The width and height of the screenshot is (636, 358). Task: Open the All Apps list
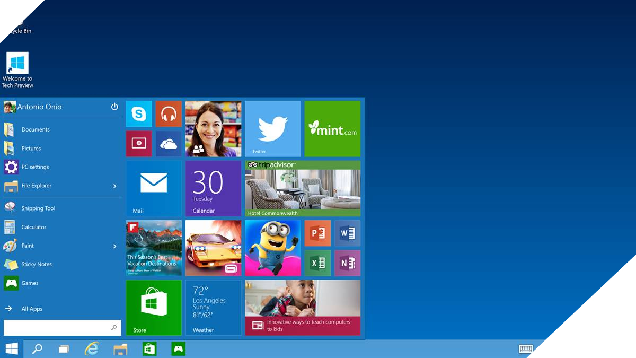tap(32, 308)
